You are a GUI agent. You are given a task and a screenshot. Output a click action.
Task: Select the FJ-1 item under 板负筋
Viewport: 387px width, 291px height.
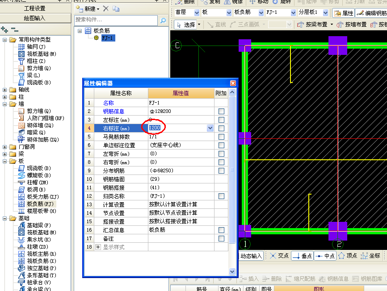coord(108,38)
